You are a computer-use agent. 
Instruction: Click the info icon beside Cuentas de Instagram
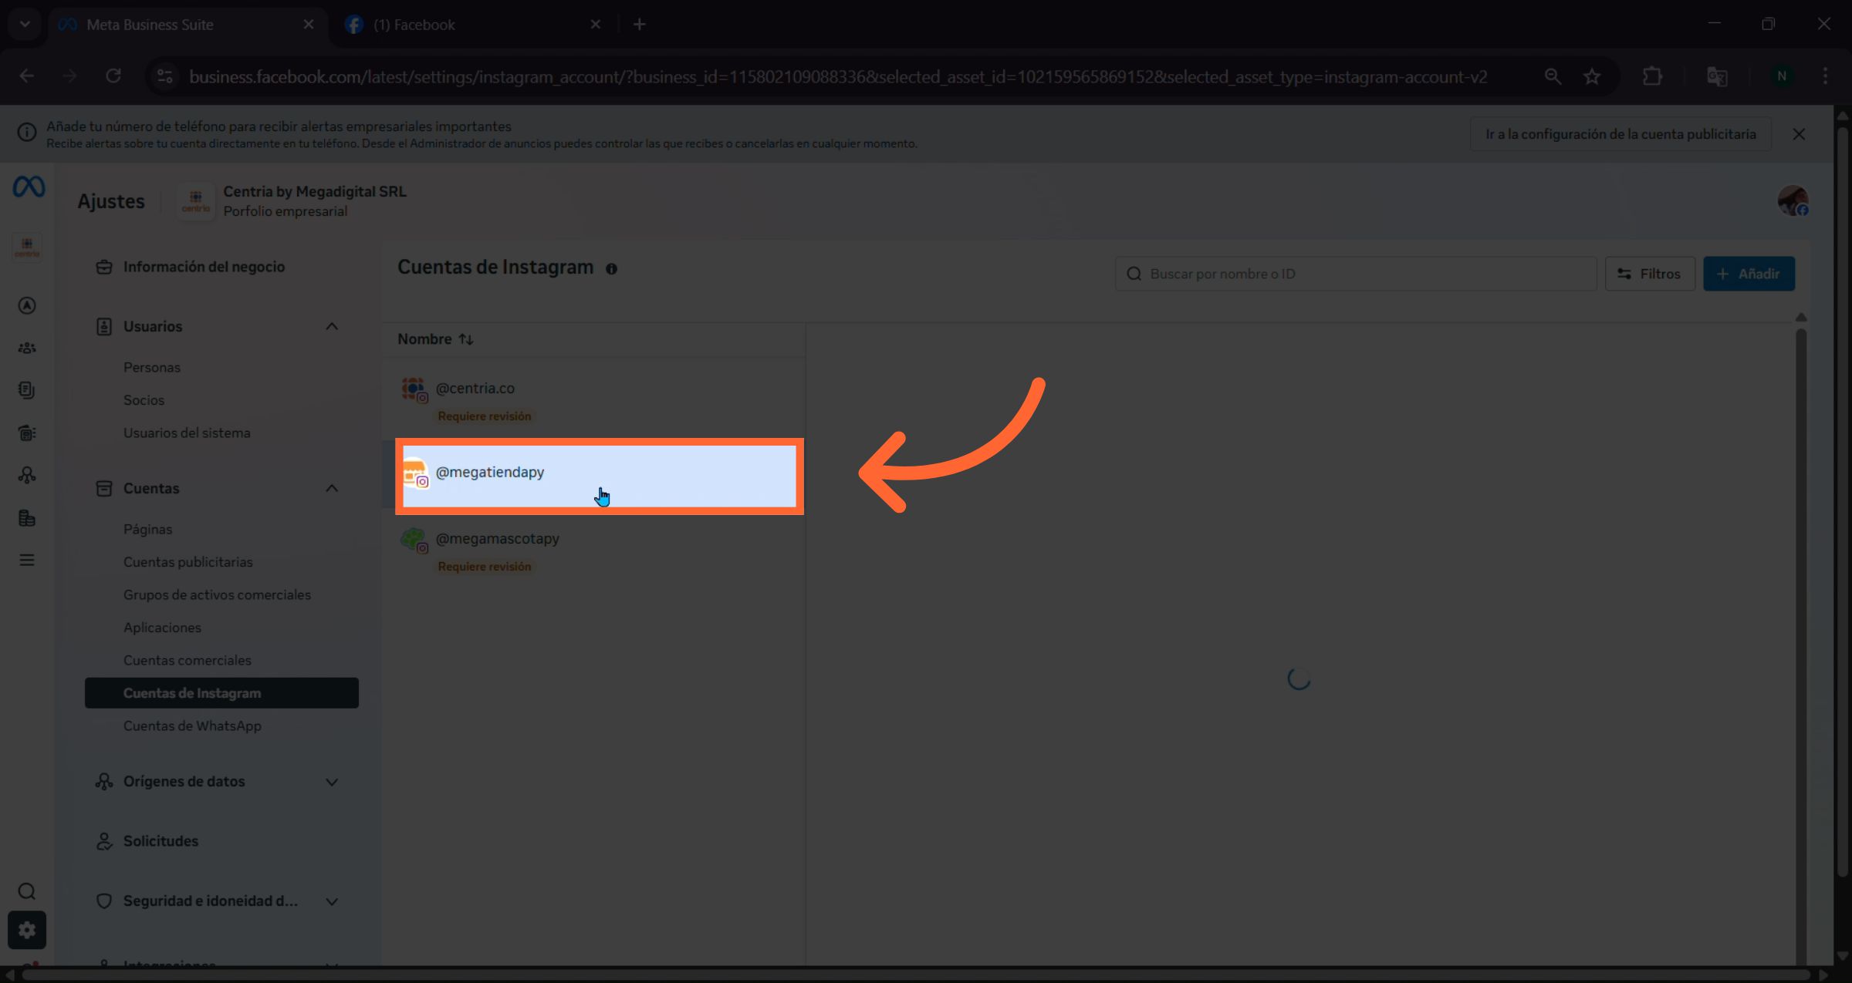611,269
